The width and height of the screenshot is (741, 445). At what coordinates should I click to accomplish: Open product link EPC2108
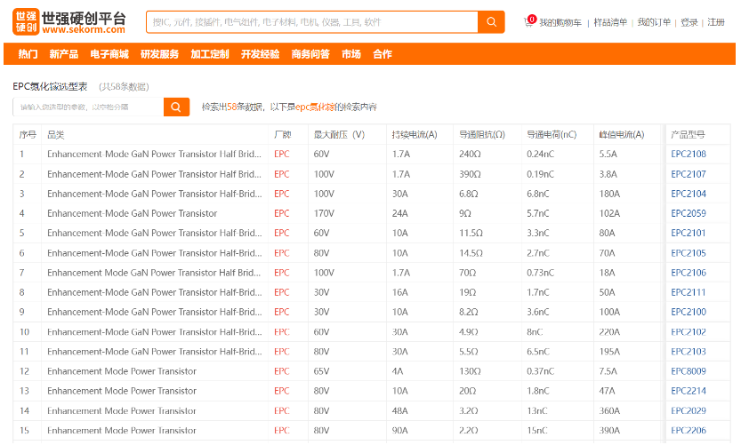[689, 155]
